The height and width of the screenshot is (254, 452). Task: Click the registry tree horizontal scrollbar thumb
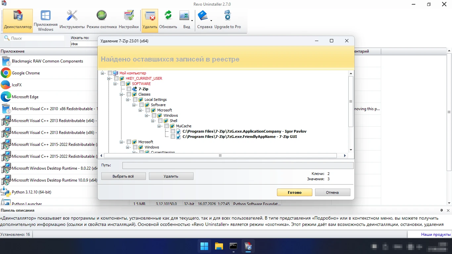220,155
